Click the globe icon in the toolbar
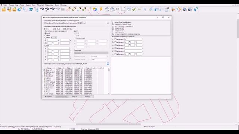The width and height of the screenshot is (239, 134). (x=19, y=9)
